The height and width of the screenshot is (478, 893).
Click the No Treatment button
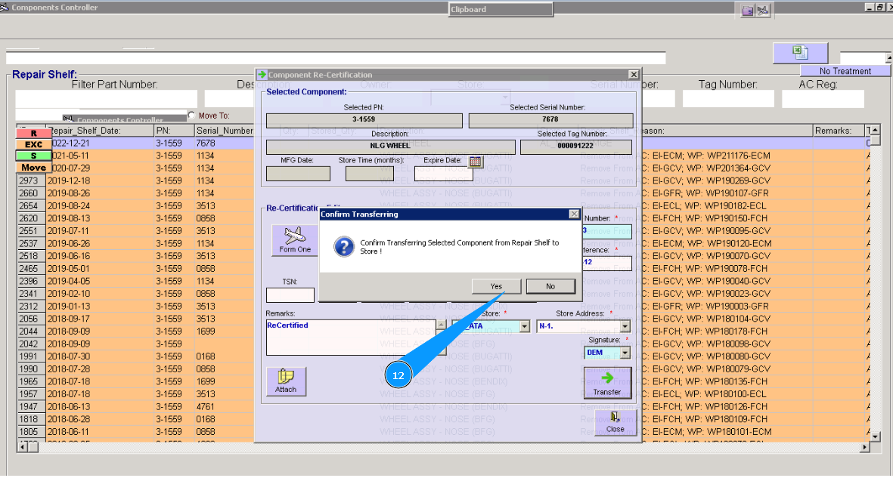845,71
